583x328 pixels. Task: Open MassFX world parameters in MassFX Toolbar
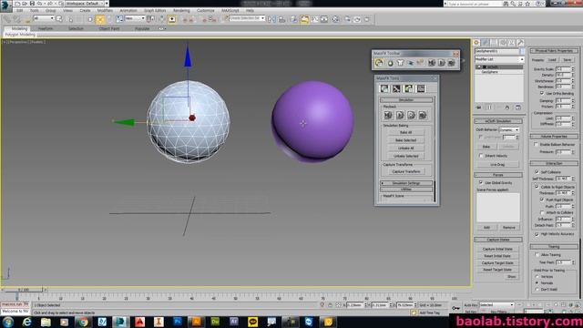379,63
